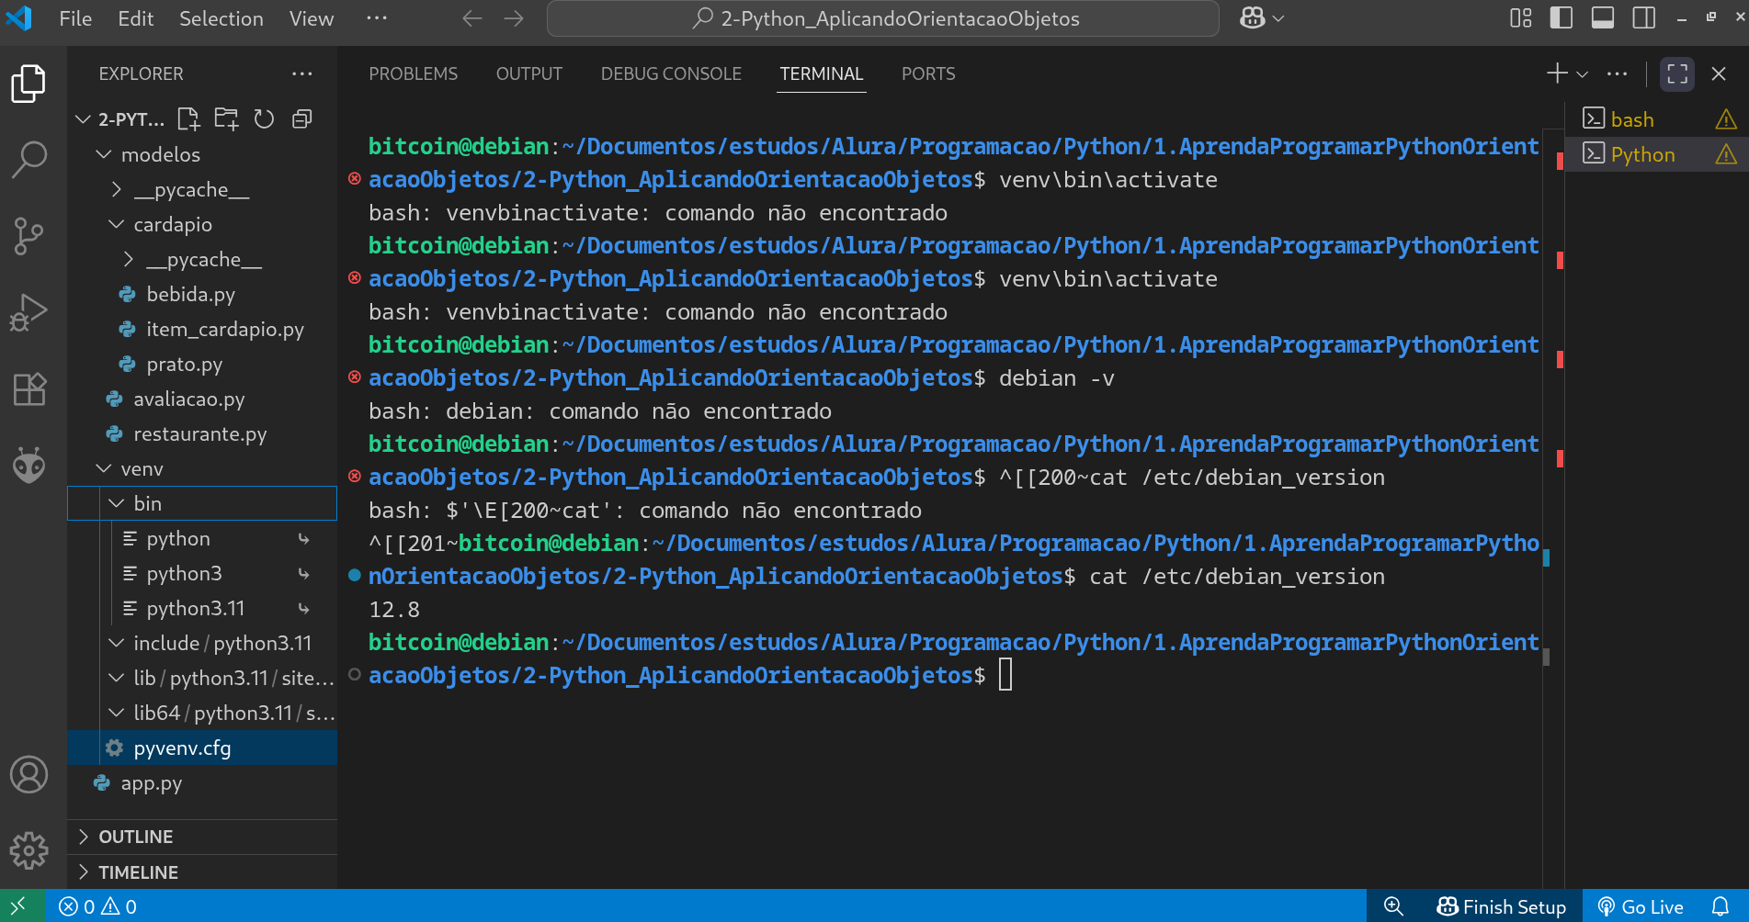Open the Accounts menu icon
Screen dimensions: 1749x922
(x=28, y=774)
